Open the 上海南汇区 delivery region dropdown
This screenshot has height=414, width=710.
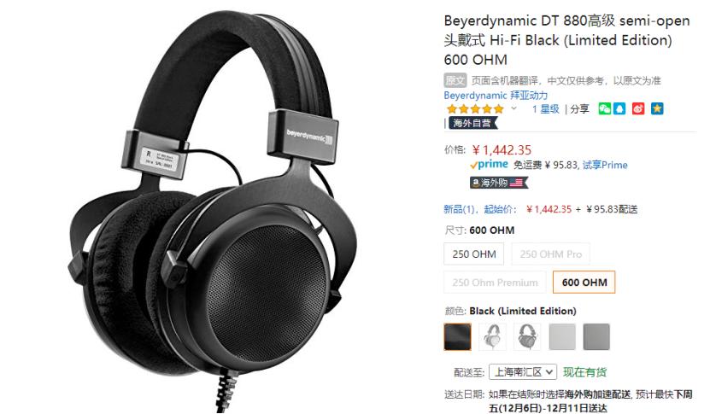tap(523, 372)
